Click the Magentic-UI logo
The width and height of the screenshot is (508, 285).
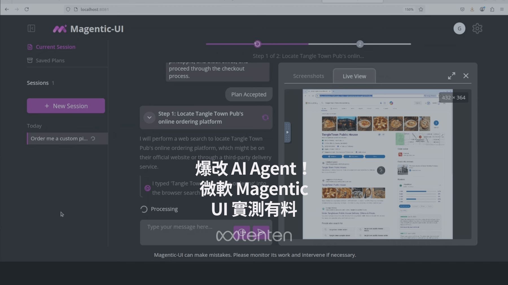(88, 29)
